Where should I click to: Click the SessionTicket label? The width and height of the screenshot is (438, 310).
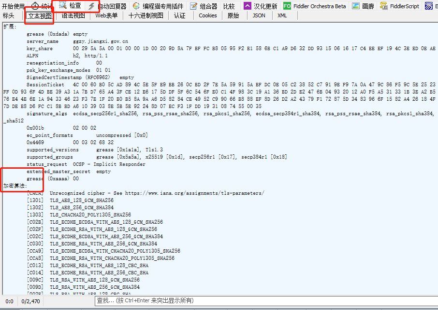[45, 85]
